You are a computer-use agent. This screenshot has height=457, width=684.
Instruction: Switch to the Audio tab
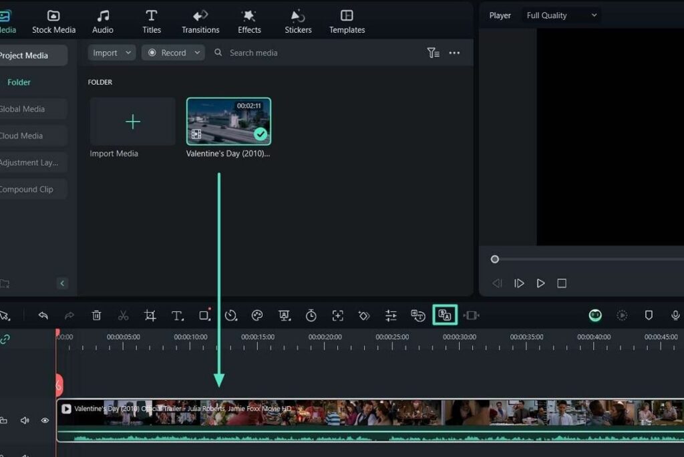pyautogui.click(x=103, y=21)
